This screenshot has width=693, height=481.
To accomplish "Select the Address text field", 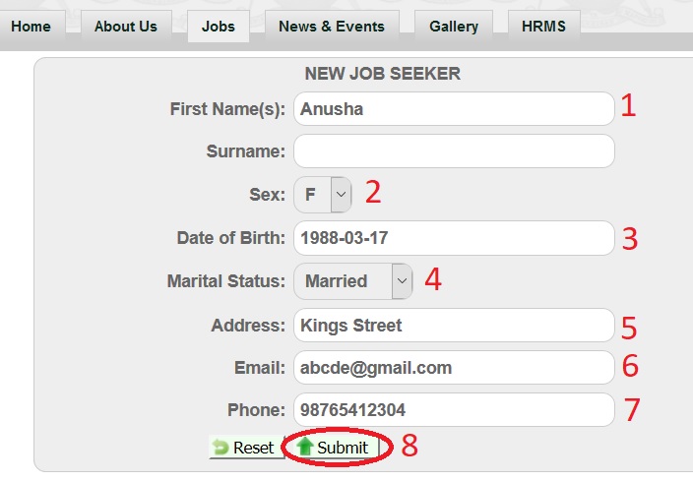I will pos(453,326).
